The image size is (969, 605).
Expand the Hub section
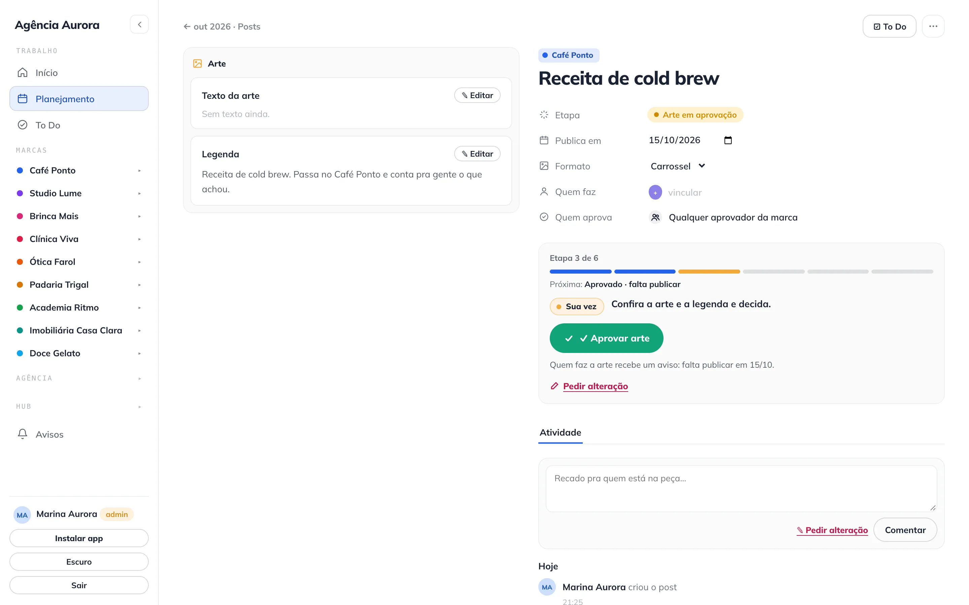(139, 407)
